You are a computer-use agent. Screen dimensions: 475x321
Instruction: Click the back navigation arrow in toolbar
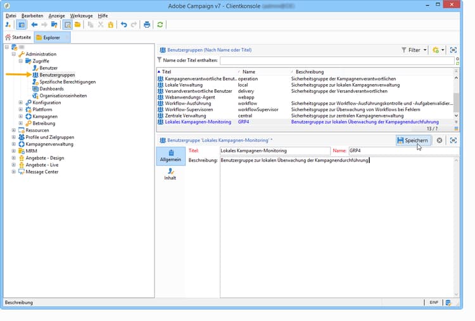(34, 25)
